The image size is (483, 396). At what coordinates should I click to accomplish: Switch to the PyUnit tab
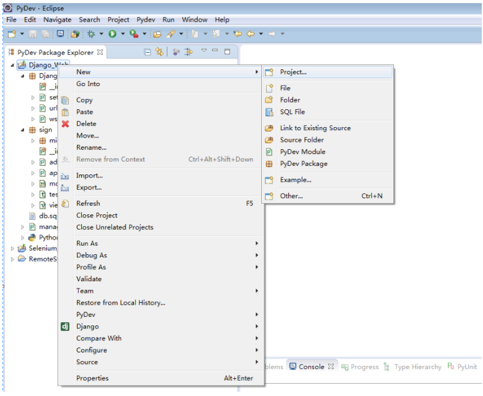[x=462, y=367]
